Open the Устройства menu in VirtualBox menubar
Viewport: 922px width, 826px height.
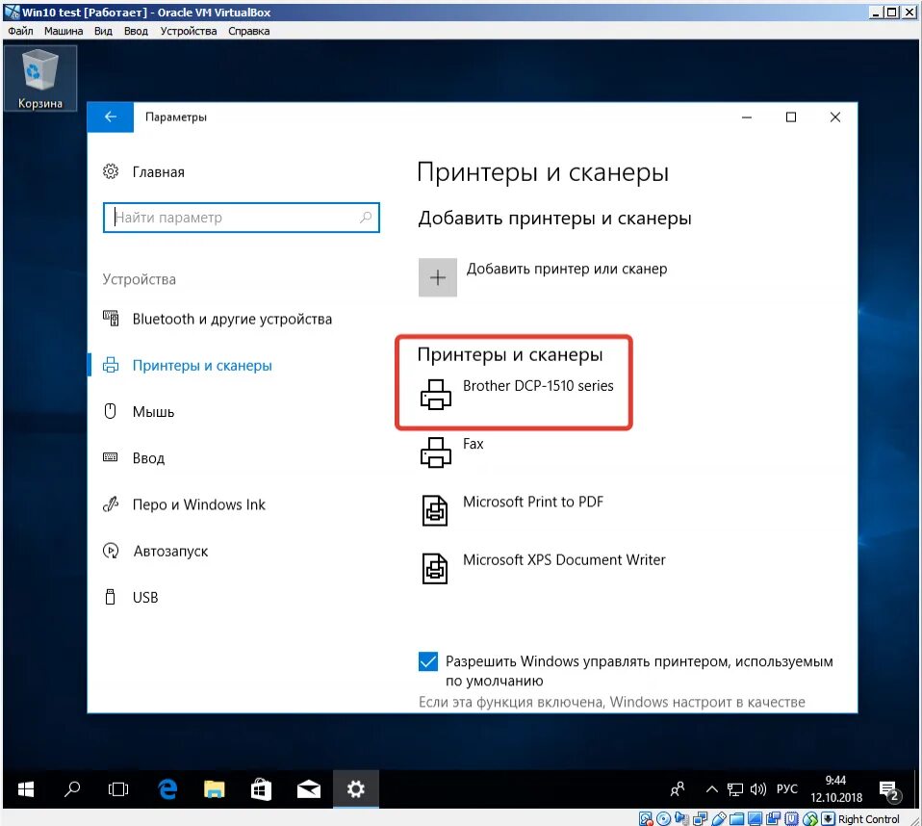[x=189, y=31]
